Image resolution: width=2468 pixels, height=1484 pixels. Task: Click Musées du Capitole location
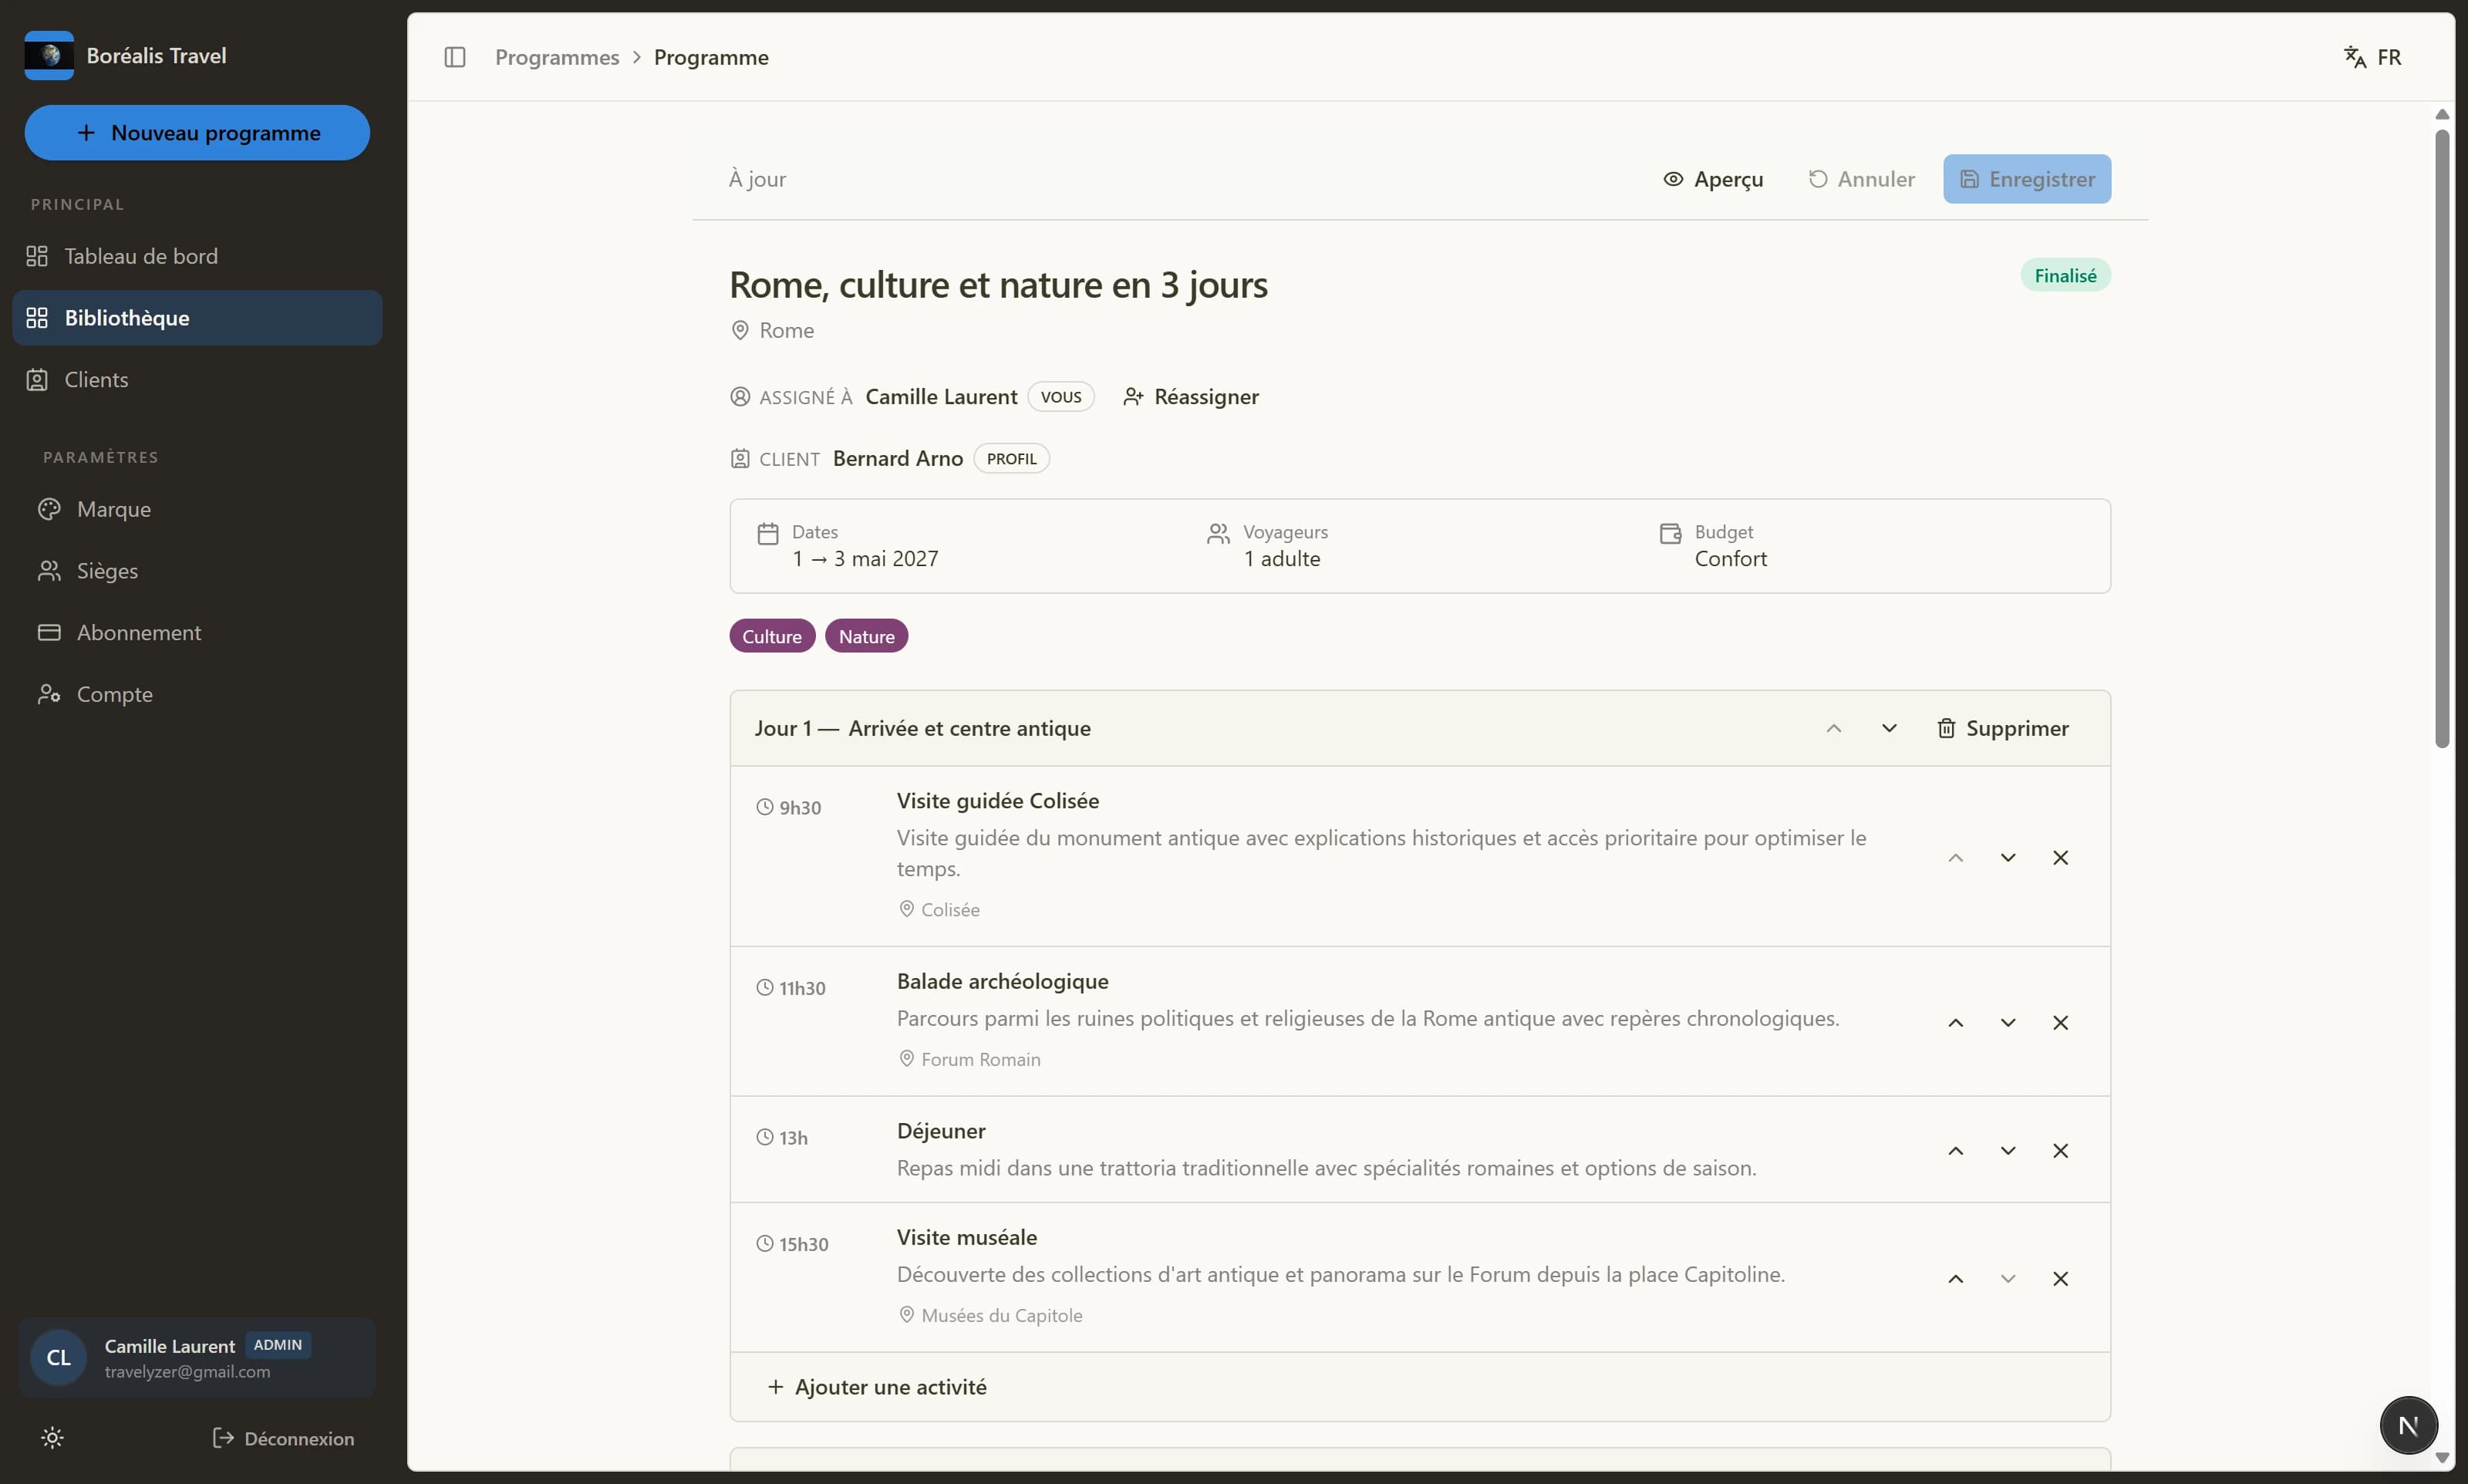(990, 1315)
